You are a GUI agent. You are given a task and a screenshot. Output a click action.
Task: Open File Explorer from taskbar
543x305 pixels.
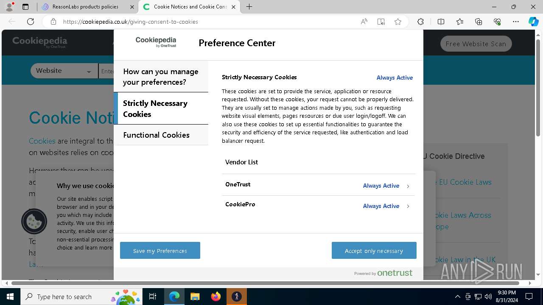pos(195,297)
